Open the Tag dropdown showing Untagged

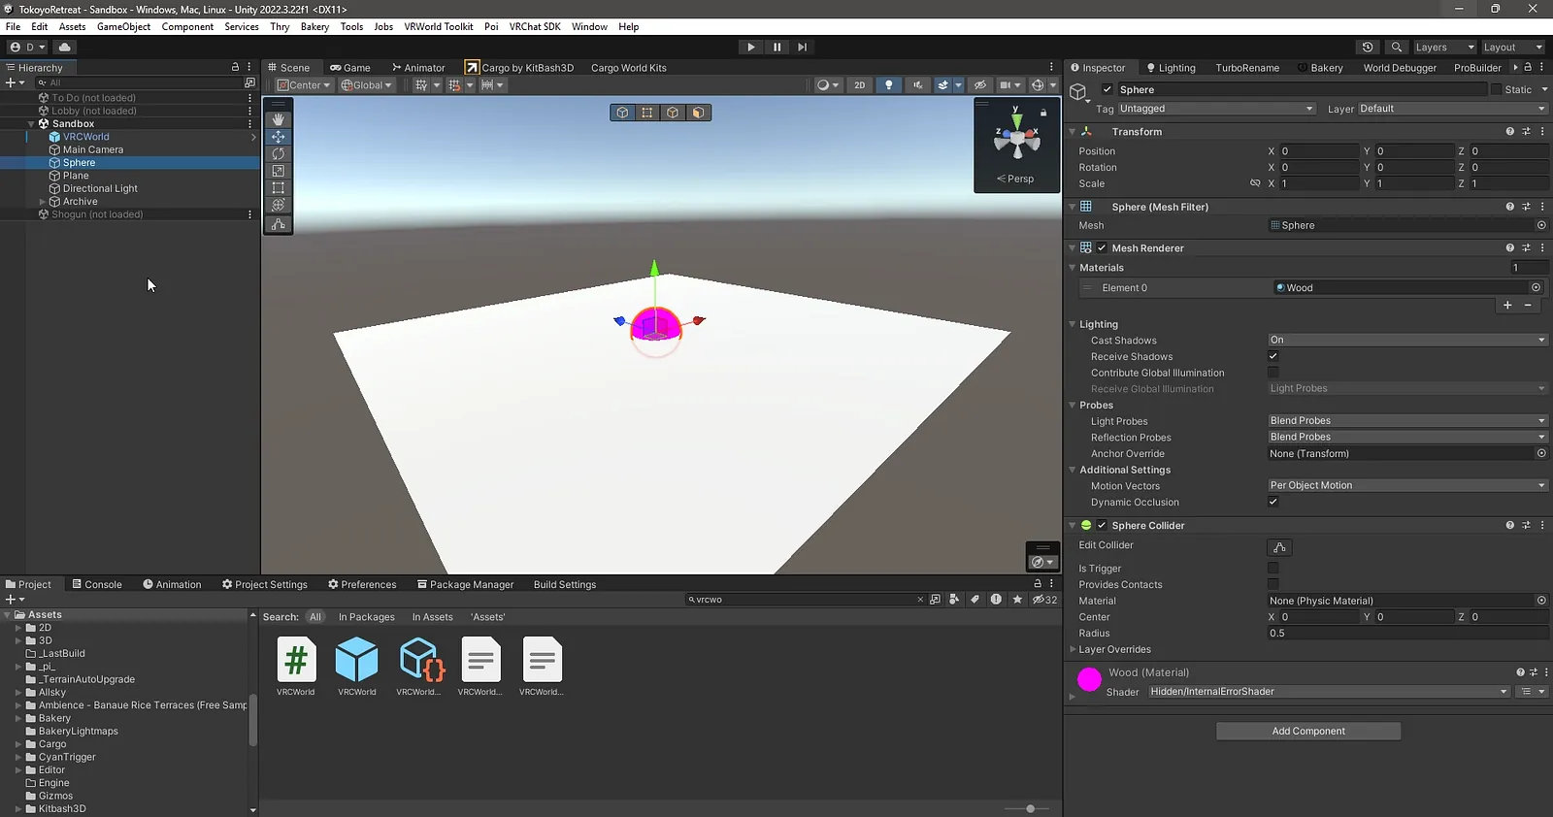(x=1217, y=109)
